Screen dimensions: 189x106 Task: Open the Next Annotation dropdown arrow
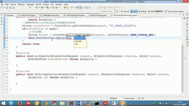coord(102,7)
